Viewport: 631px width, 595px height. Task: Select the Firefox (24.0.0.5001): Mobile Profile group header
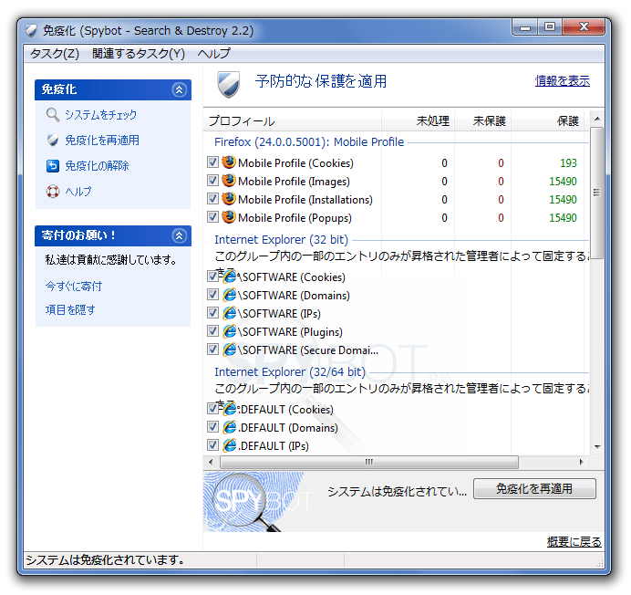tap(309, 141)
